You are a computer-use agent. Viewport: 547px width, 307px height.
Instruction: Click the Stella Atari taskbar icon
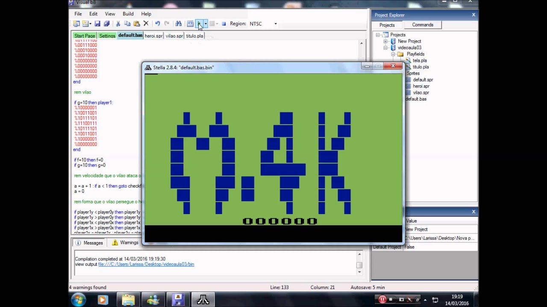[203, 300]
